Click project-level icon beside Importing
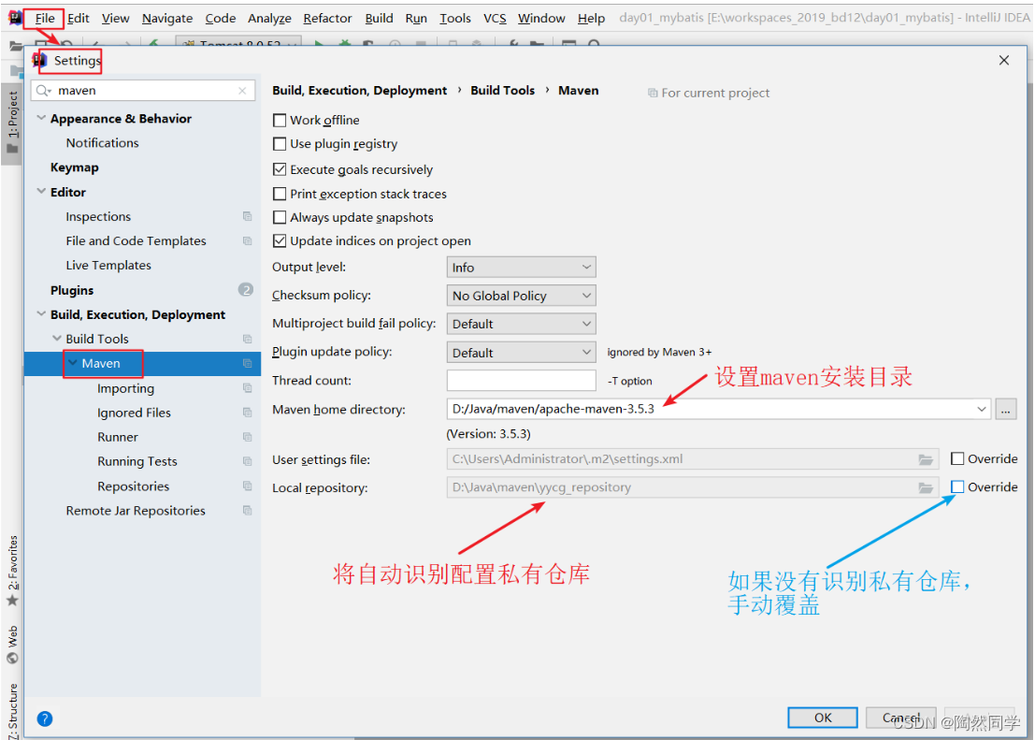Image resolution: width=1035 pixels, height=740 pixels. tap(248, 388)
